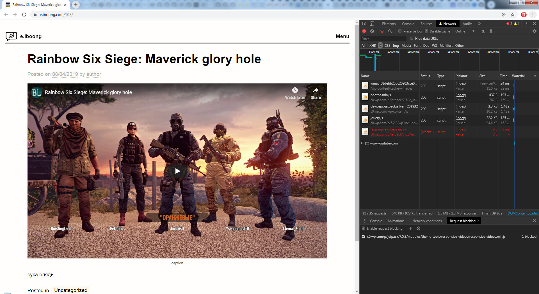Click the YouTube Share arrow icon

tap(316, 90)
